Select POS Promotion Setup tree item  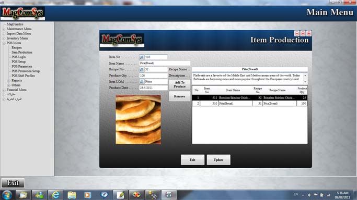pos(26,71)
